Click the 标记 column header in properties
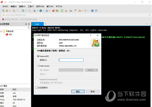 tap(21, 90)
